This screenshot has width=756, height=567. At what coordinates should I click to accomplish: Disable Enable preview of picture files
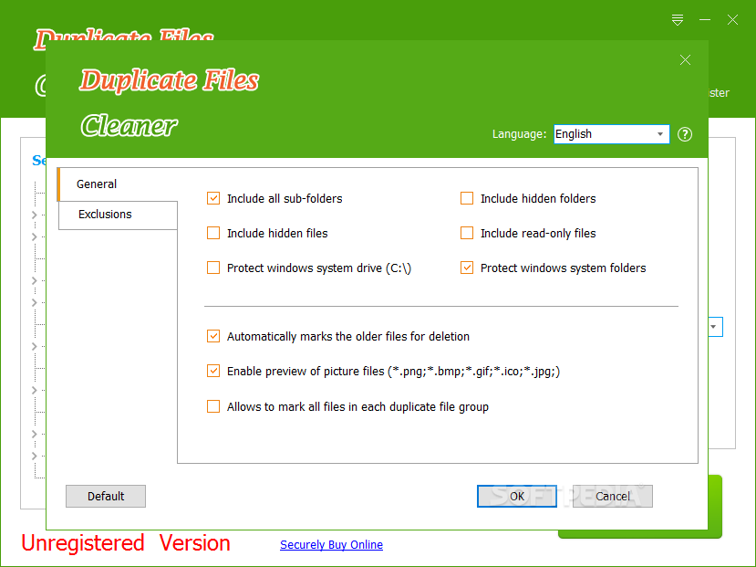tap(213, 371)
